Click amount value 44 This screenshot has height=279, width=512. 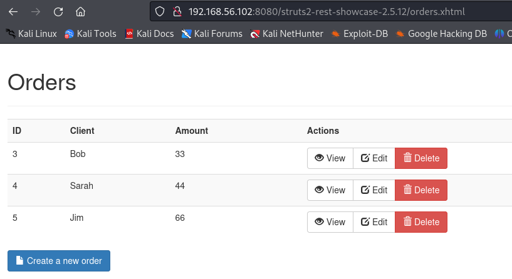180,186
